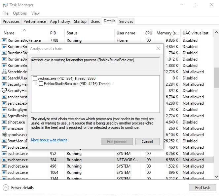Switch to the Processes tab
Screen dimensions: 219x196
(11, 22)
